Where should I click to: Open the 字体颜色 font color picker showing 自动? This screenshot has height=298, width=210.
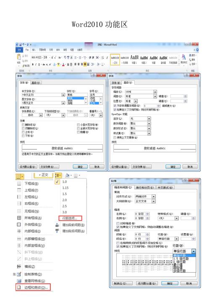coord(32,115)
